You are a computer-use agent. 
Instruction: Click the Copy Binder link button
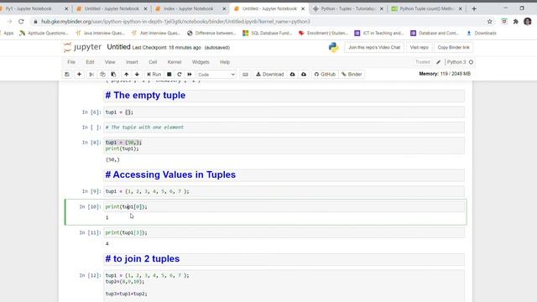click(453, 47)
